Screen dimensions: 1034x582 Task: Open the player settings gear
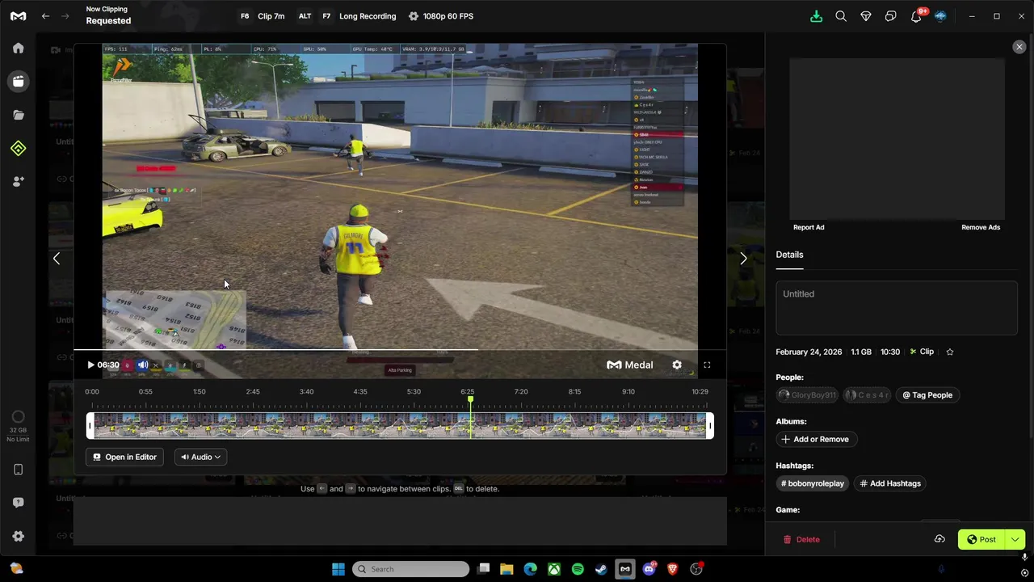(677, 365)
